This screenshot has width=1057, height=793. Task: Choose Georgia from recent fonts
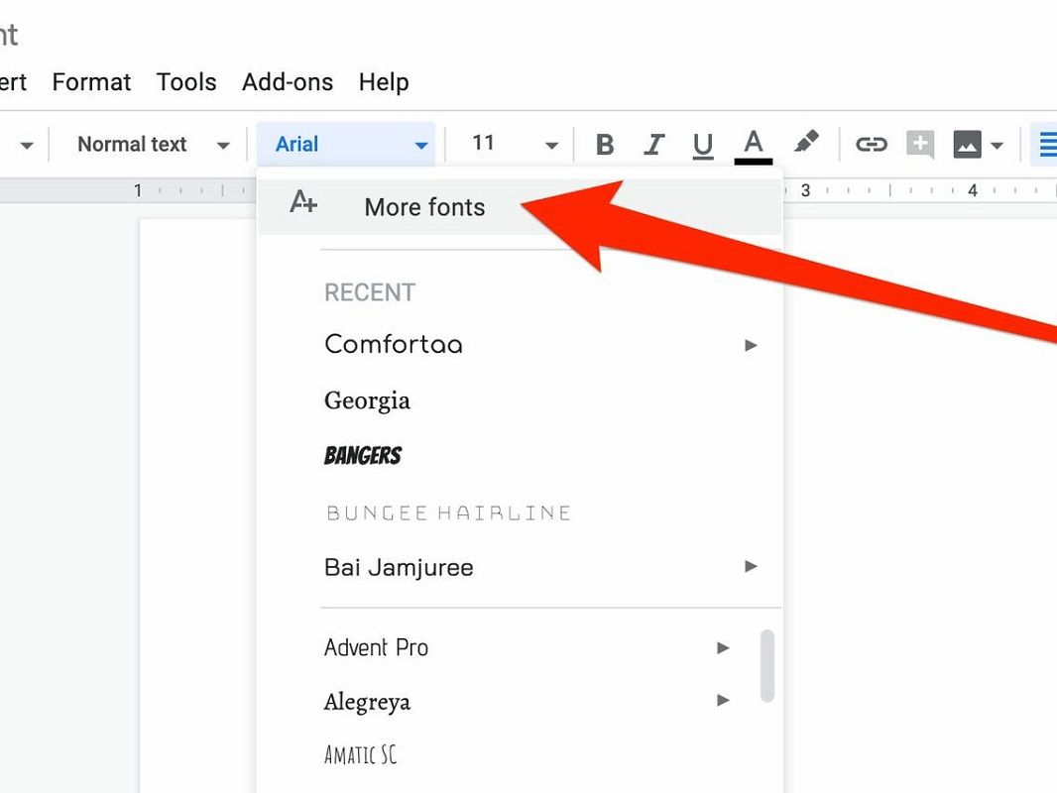click(367, 400)
